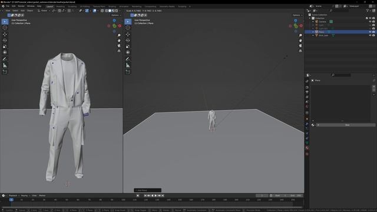
Task: Click zoom magnifier icon in right viewport
Action: coord(300,35)
